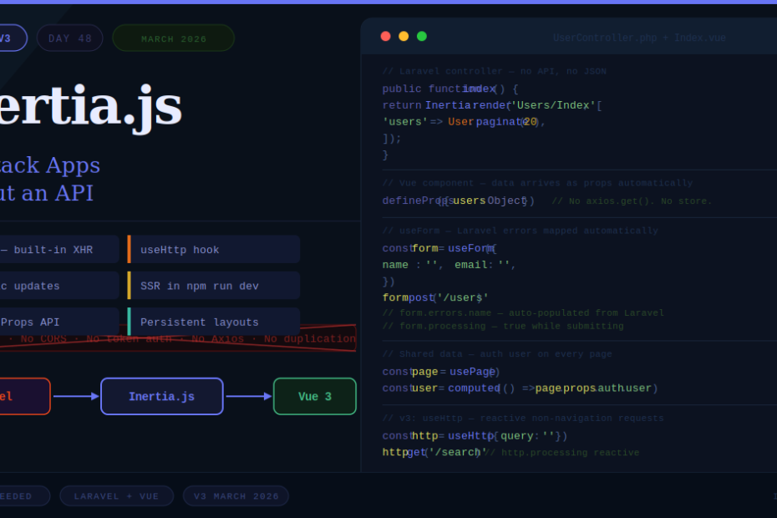Click the yellow accent bar beside SSR card
The image size is (777, 518).
(129, 286)
